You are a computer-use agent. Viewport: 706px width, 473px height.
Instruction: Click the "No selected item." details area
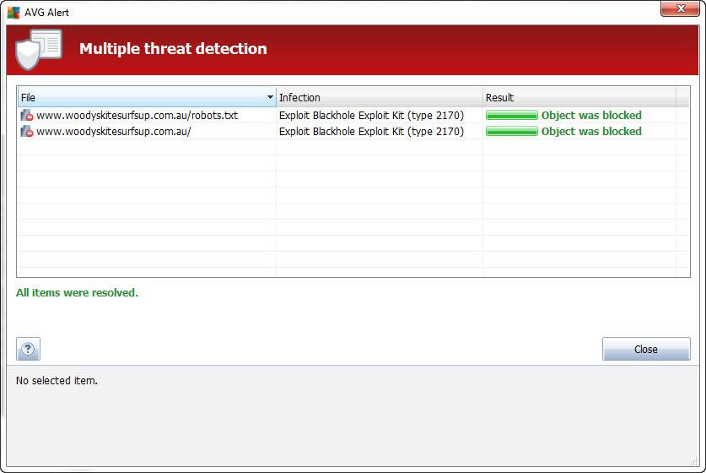pos(57,381)
